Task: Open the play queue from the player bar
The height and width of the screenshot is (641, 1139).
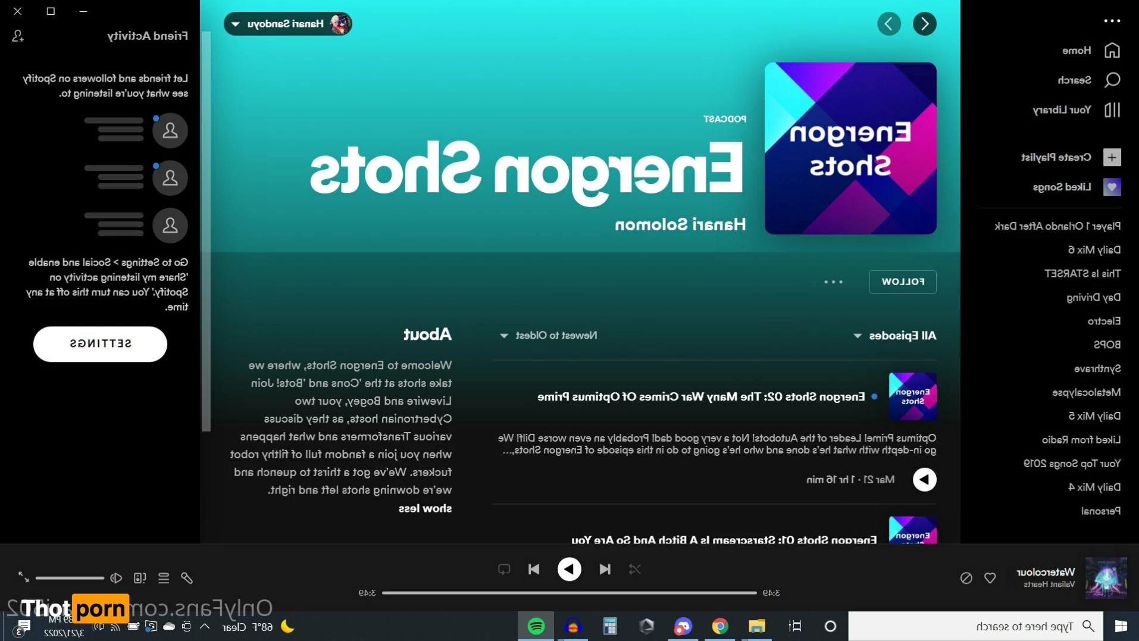Action: [164, 578]
